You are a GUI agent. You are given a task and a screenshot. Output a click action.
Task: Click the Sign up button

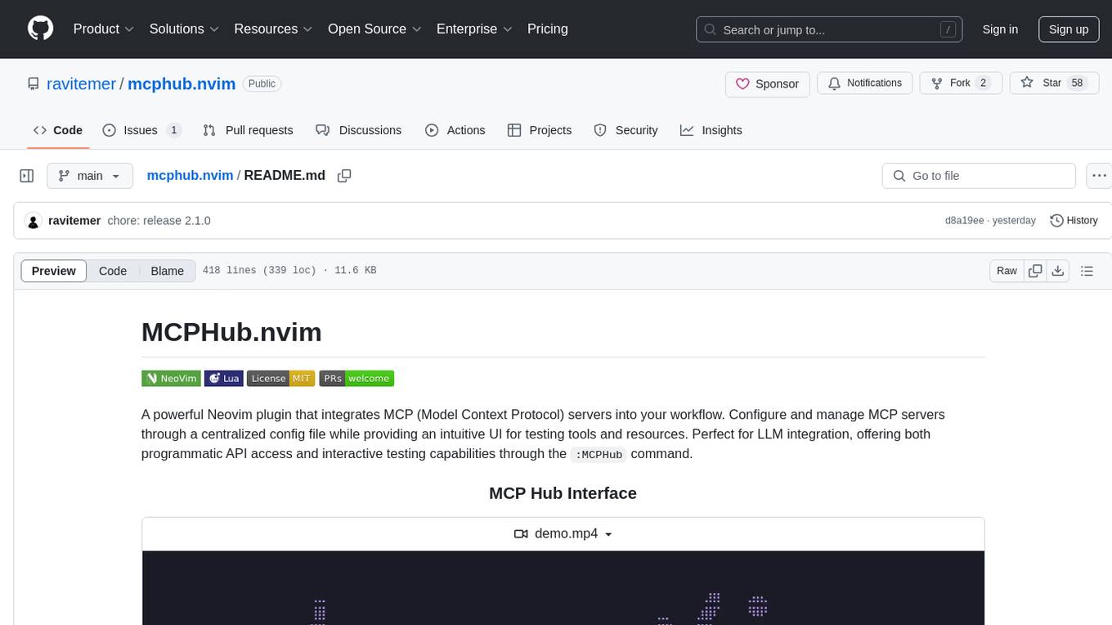coord(1069,29)
